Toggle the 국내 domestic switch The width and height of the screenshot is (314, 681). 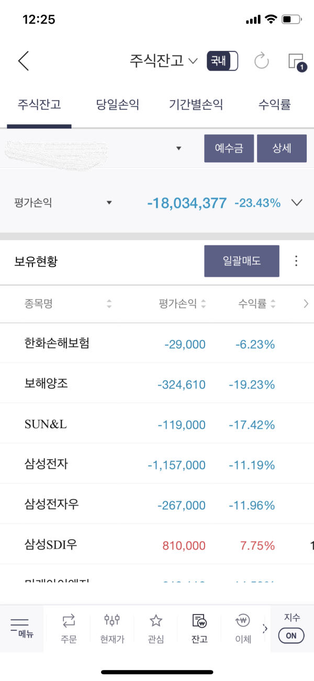point(222,61)
